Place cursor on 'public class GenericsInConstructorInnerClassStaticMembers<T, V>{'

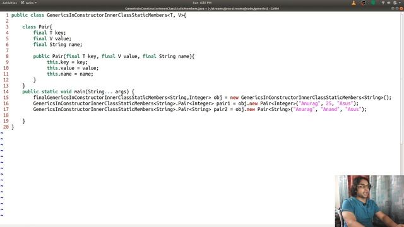(98, 15)
